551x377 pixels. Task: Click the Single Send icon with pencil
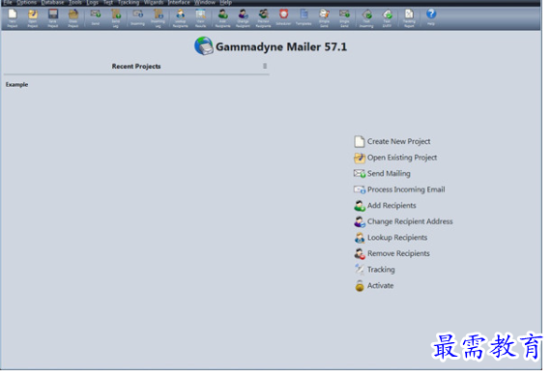(324, 17)
